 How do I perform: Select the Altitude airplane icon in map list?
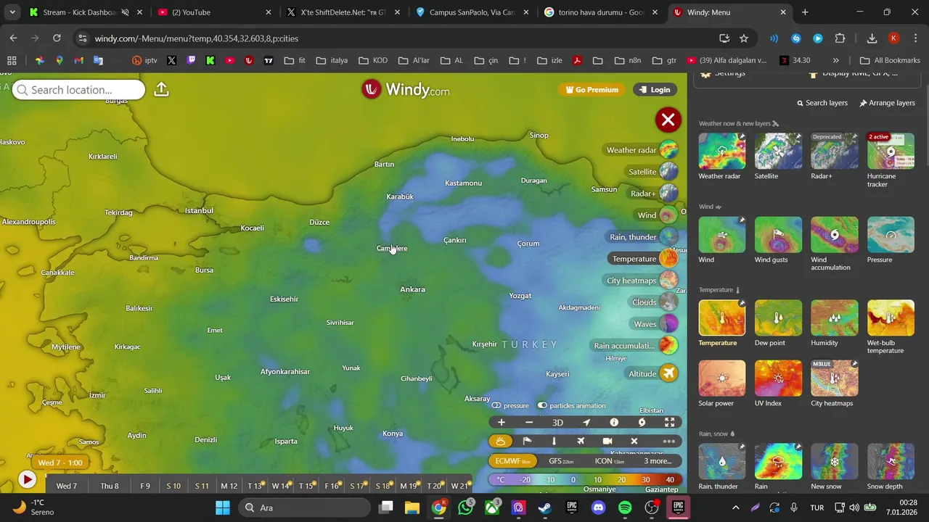pos(668,373)
